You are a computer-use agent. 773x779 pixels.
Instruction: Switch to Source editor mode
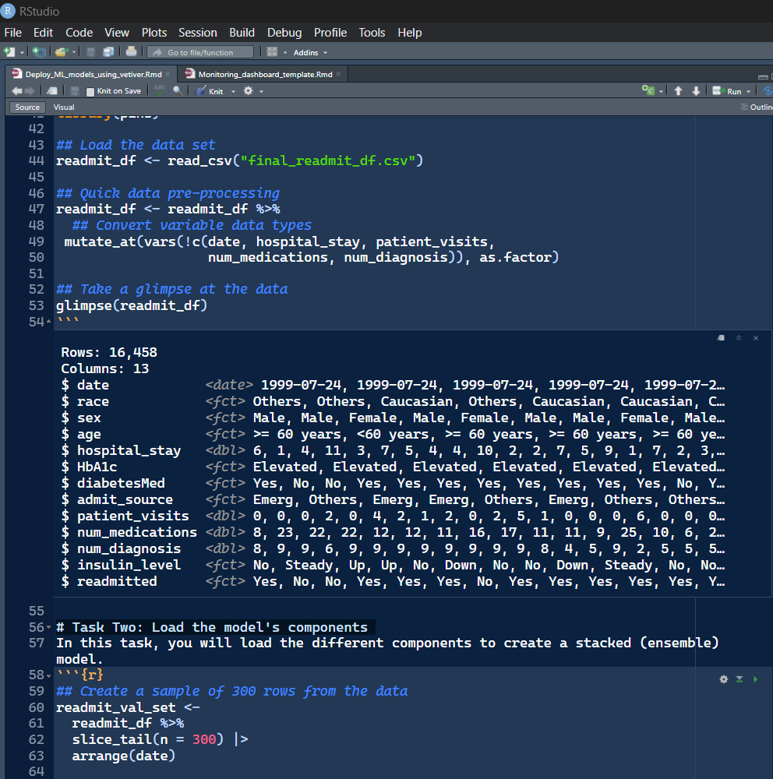coord(27,107)
